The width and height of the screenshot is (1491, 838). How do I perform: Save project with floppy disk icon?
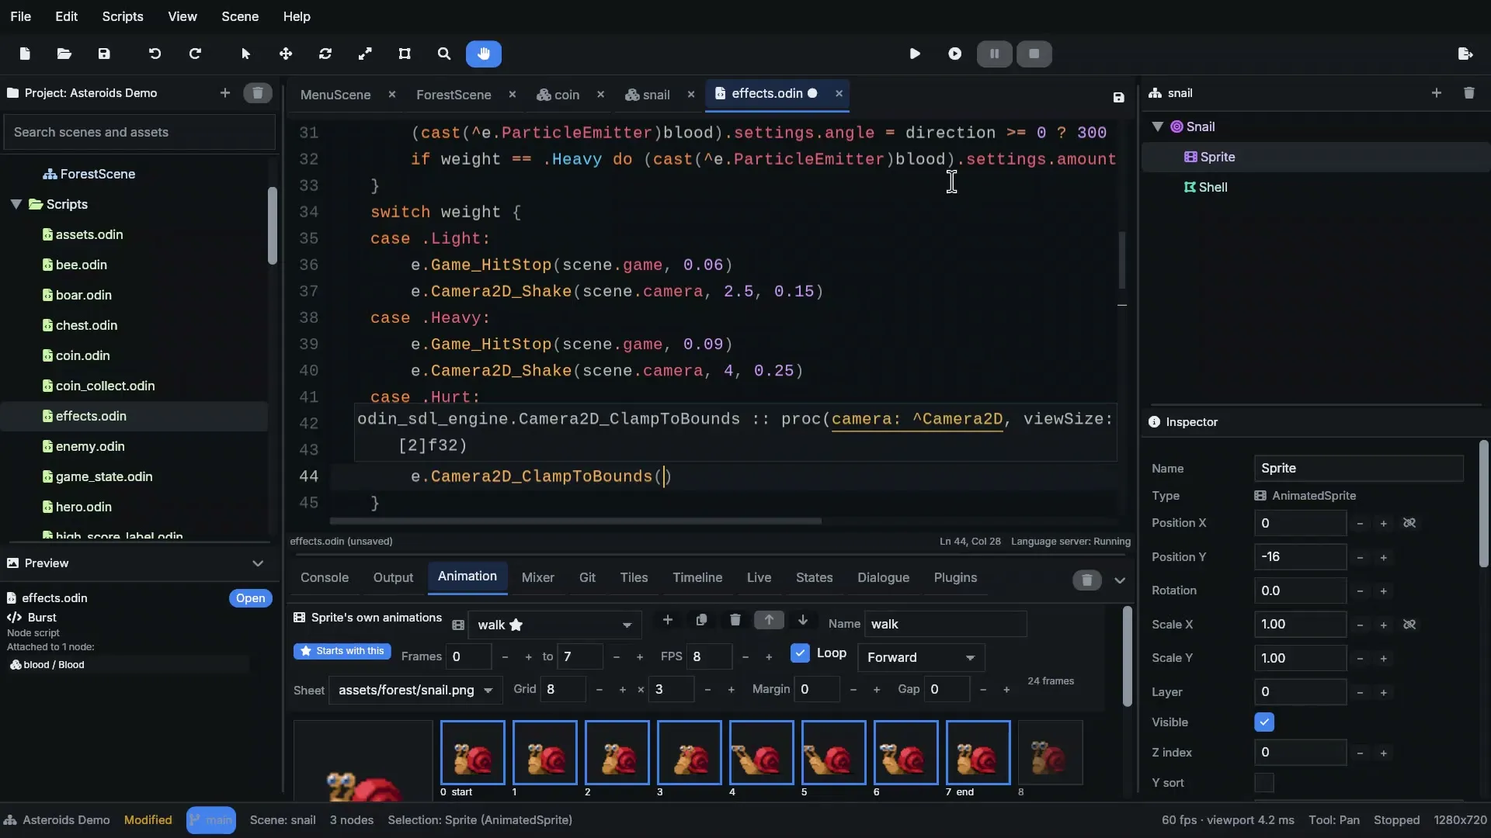coord(104,54)
